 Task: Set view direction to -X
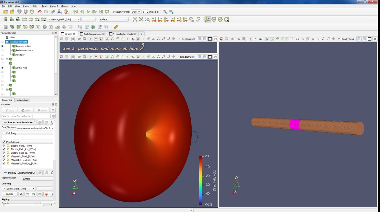[160, 19]
